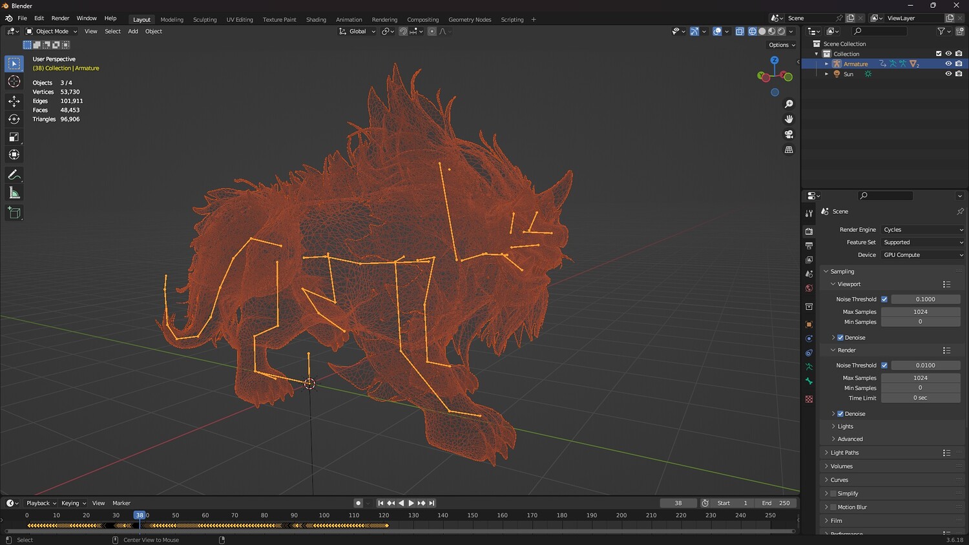Open the Object Data armature properties tab

pos(809,367)
